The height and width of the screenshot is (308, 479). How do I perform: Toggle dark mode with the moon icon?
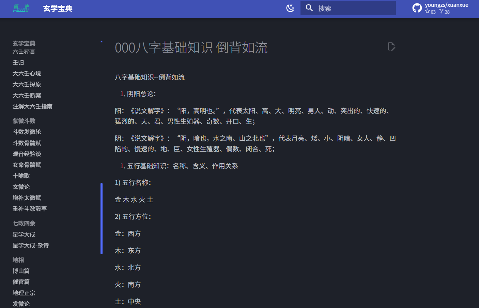290,7
